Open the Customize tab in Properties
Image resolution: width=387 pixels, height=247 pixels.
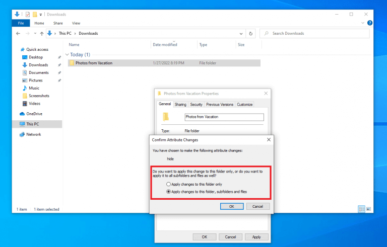point(244,105)
